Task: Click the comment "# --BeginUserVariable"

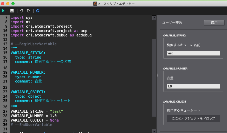Action: pos(34,44)
